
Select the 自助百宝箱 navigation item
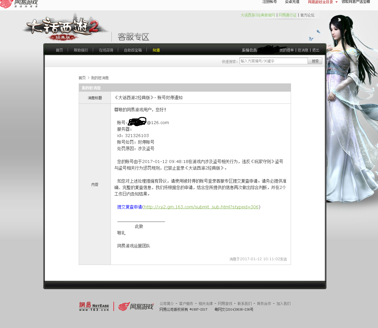[133, 50]
